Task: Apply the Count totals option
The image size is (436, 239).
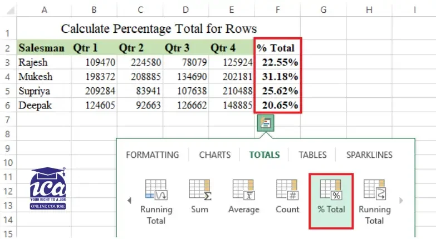Action: (x=287, y=197)
